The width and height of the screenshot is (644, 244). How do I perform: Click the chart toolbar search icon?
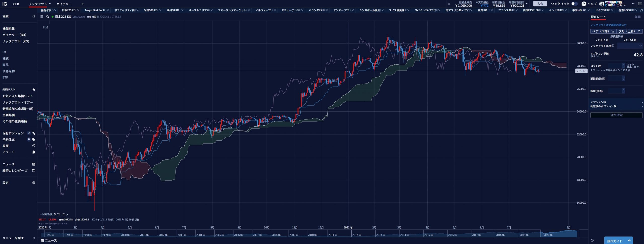48,17
